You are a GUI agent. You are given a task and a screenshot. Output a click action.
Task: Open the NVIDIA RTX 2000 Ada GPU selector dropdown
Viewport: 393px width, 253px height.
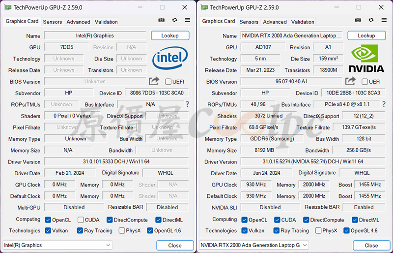click(254, 245)
